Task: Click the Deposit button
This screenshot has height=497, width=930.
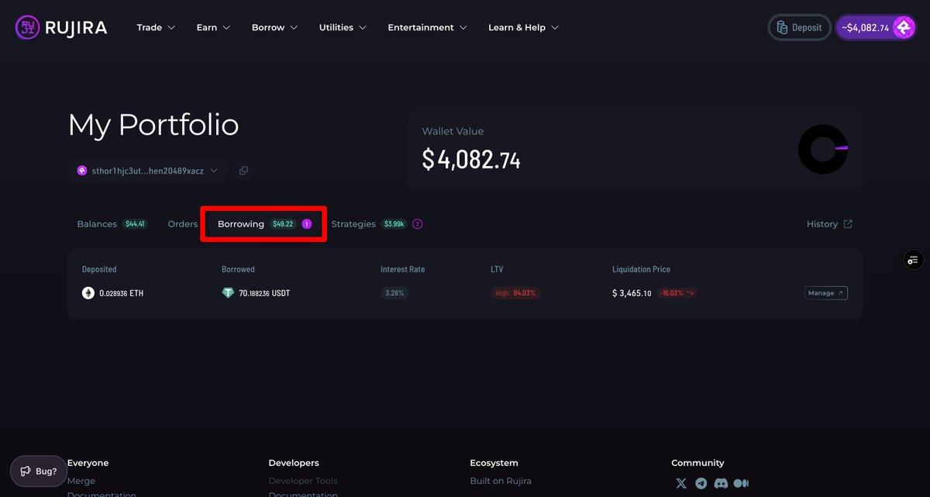Action: [x=799, y=27]
